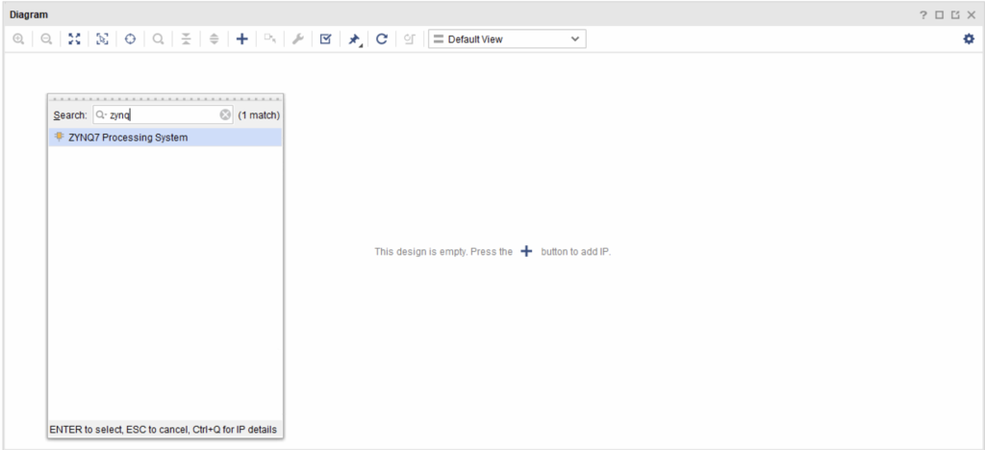Screen dimensions: 985x450
Task: Click the crosshair auto-fit selection icon
Action: tap(130, 39)
